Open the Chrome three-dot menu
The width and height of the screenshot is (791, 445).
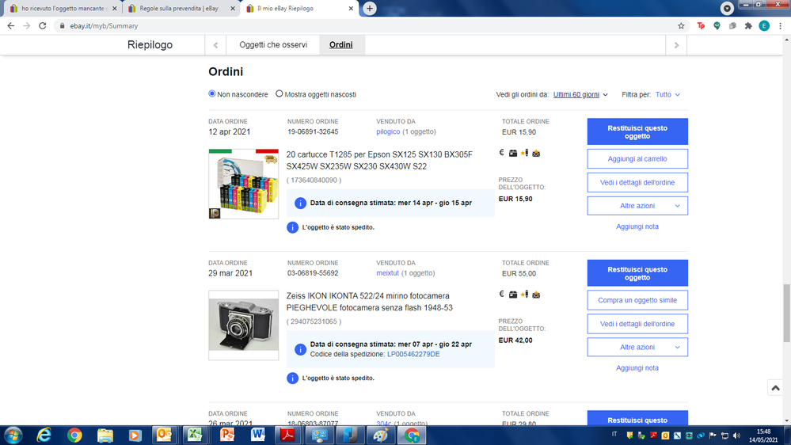tap(781, 25)
